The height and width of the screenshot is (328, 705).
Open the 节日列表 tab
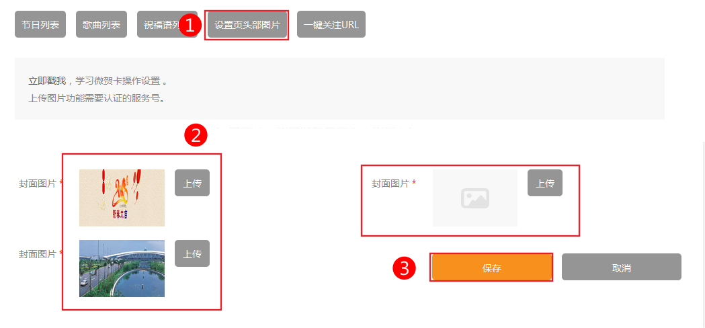click(40, 24)
